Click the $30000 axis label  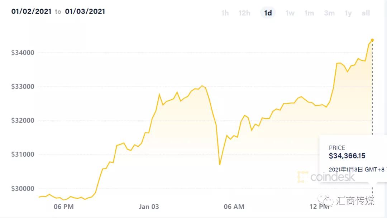click(x=23, y=189)
